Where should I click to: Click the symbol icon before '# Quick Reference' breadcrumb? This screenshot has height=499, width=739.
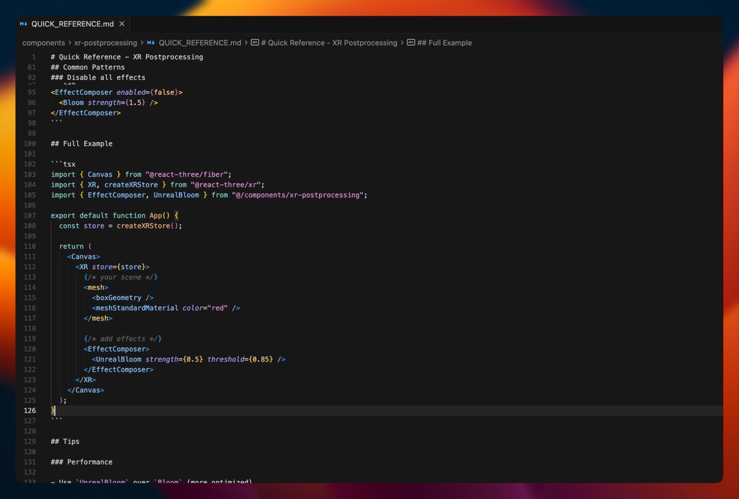point(255,43)
